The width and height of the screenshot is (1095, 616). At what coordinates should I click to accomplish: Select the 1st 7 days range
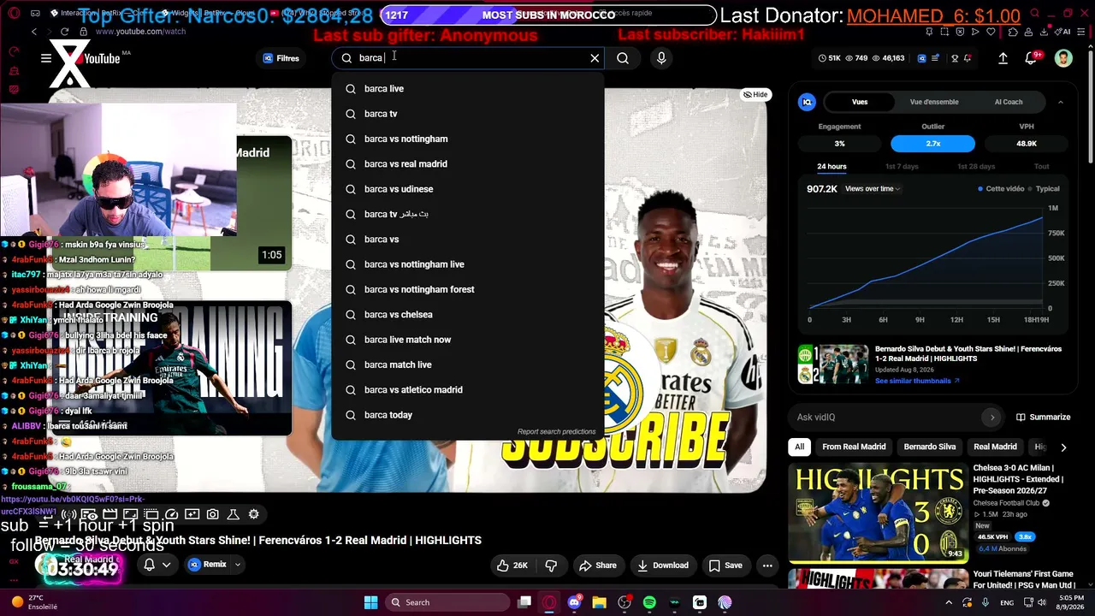pyautogui.click(x=902, y=167)
